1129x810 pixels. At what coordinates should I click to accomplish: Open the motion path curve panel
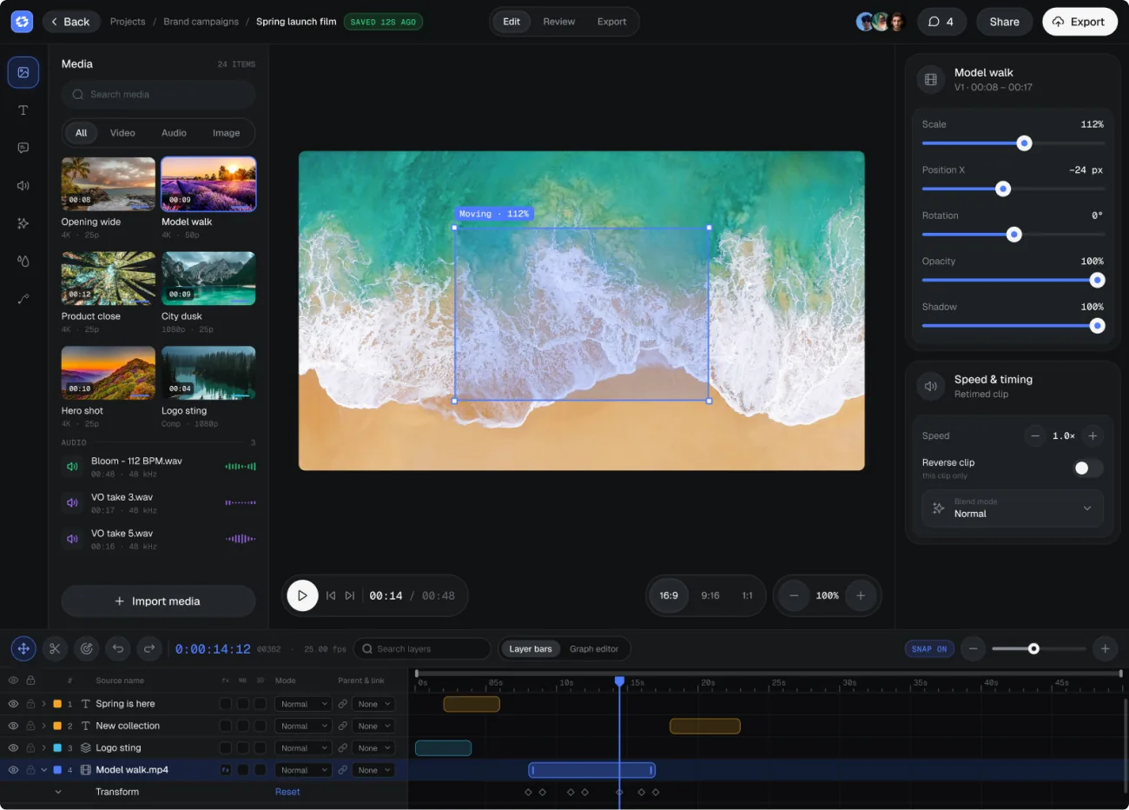coord(23,299)
